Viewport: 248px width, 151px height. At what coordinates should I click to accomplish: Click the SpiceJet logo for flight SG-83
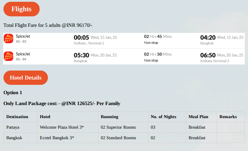click(9, 39)
